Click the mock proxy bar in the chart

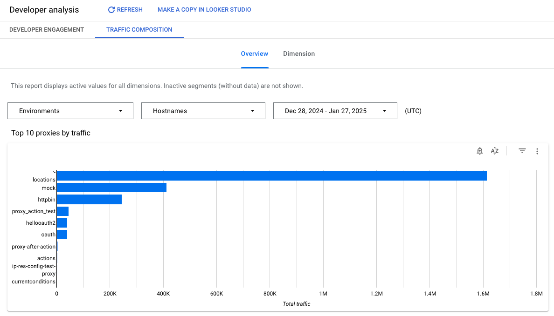[x=111, y=188]
